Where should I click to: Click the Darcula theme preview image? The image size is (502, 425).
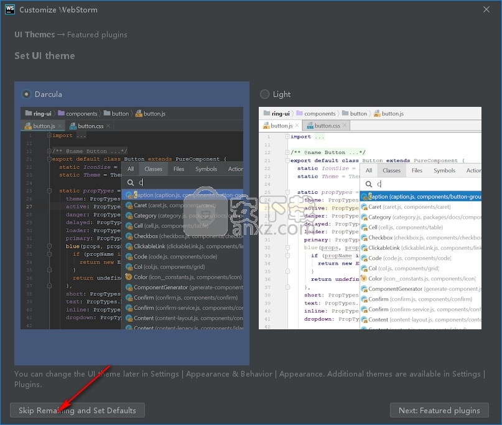tap(132, 218)
